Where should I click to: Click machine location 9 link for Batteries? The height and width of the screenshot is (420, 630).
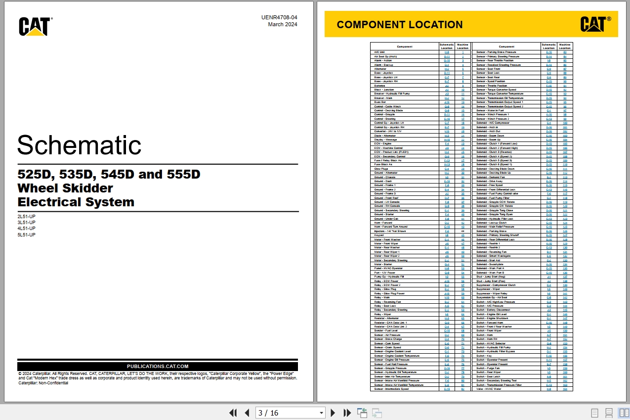(462, 86)
